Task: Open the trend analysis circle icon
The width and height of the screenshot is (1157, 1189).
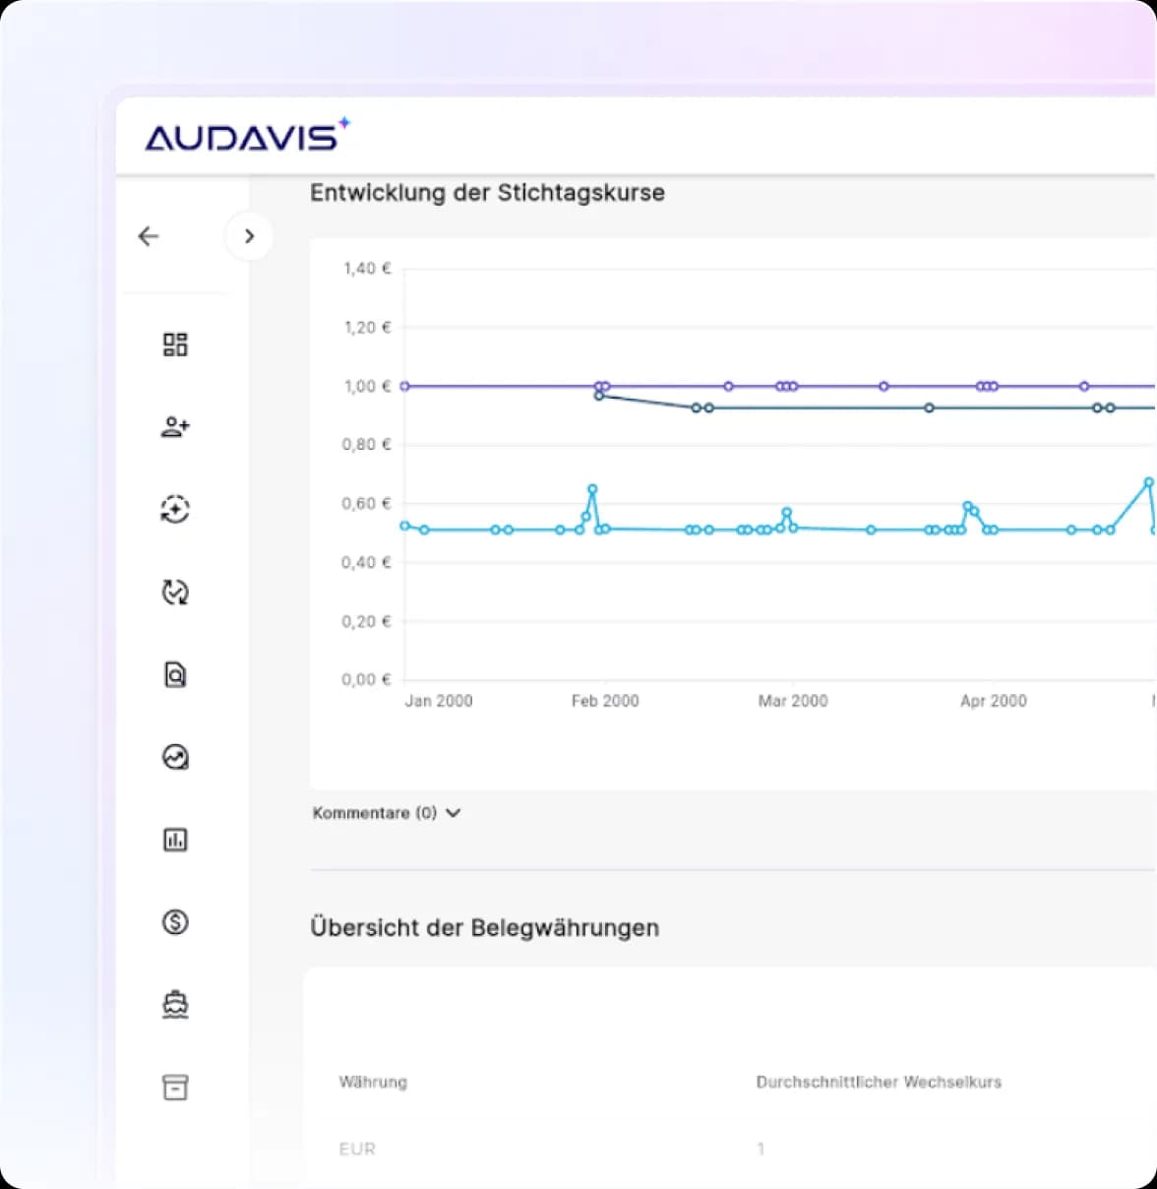Action: pyautogui.click(x=174, y=757)
